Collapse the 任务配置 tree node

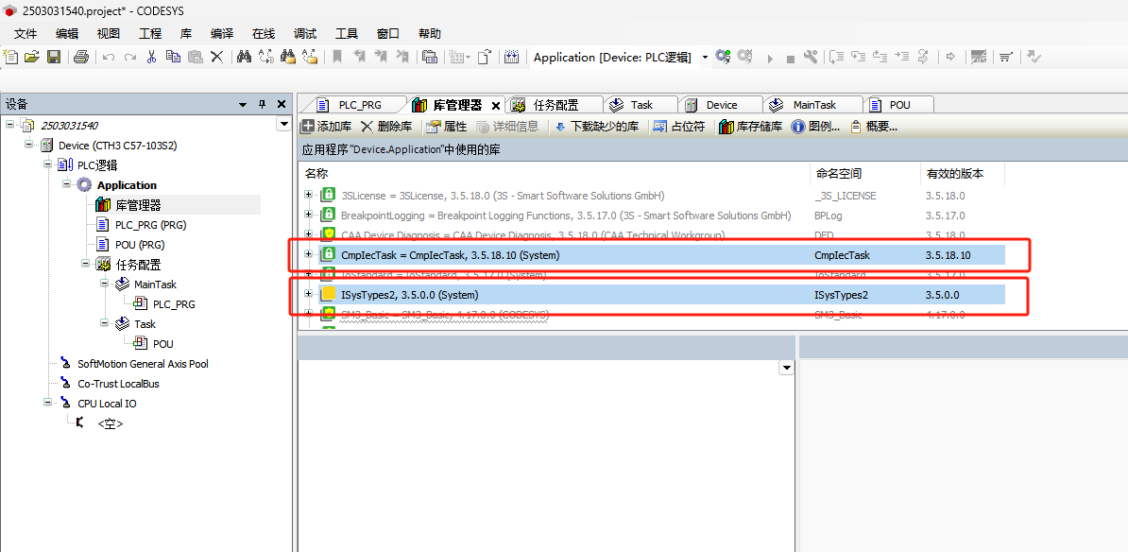point(86,264)
